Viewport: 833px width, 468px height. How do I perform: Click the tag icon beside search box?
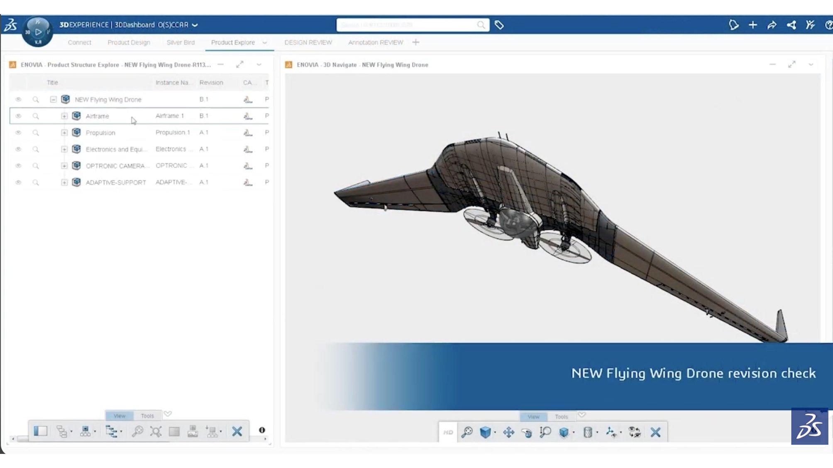[499, 25]
